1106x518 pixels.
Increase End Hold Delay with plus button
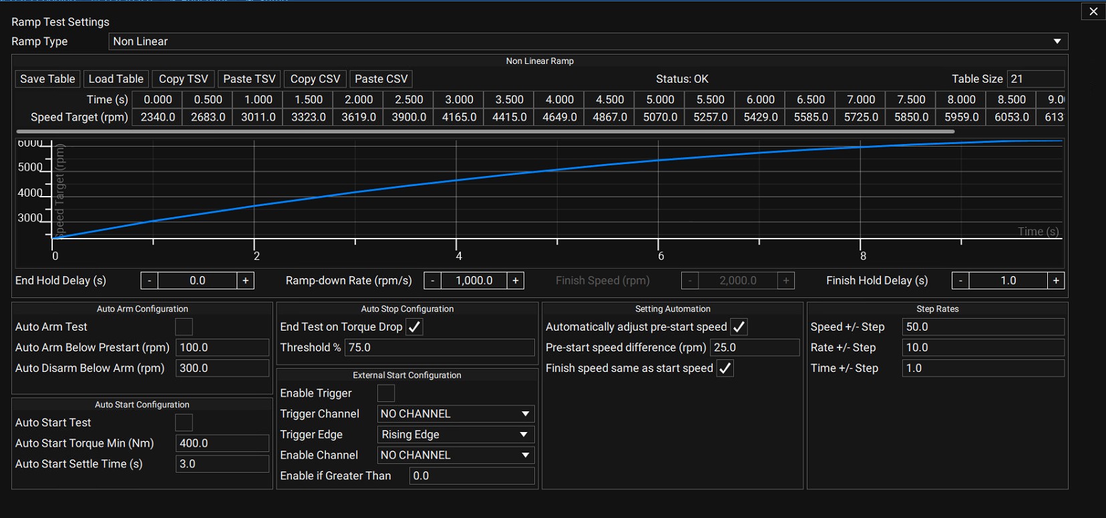pos(246,281)
